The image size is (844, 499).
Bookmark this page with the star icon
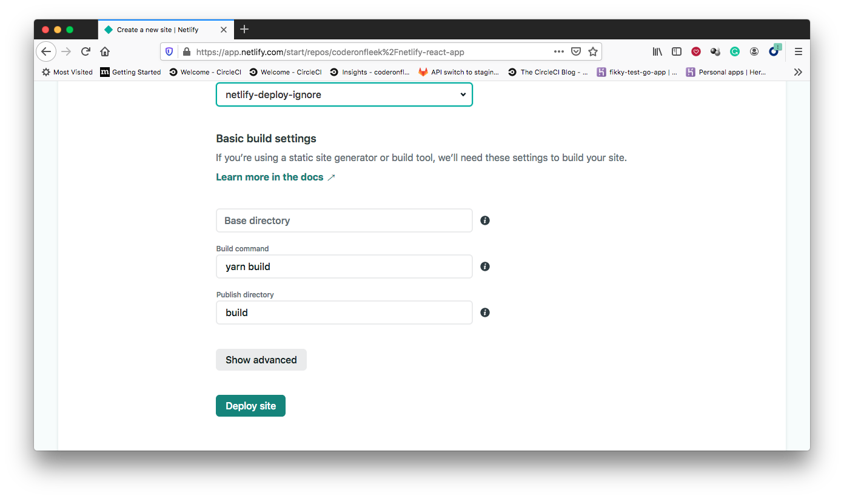pyautogui.click(x=593, y=51)
